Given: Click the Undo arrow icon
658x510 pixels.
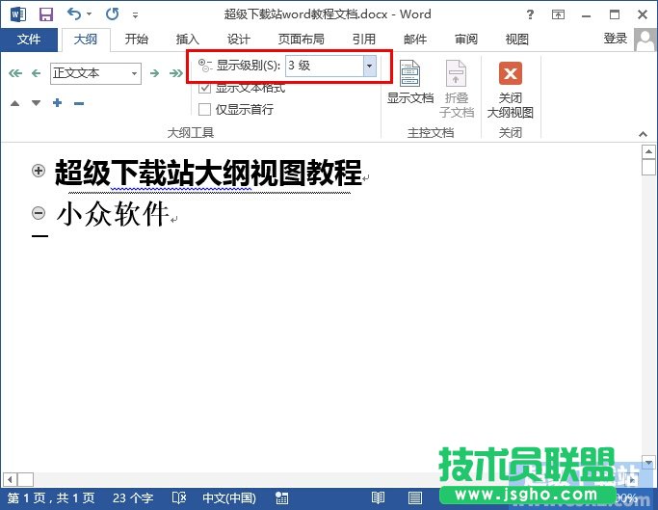Looking at the screenshot, I should (74, 14).
